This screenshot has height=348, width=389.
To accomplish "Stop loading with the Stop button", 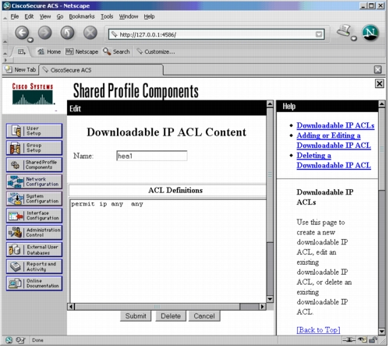I will pyautogui.click(x=90, y=33).
